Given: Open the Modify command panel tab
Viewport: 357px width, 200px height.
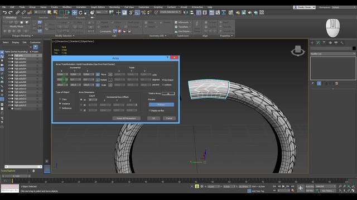Looking at the screenshot, I should (318, 43).
